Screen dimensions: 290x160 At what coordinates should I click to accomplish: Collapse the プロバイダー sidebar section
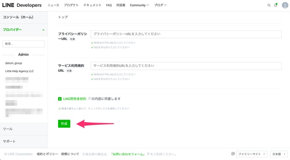tap(24, 30)
